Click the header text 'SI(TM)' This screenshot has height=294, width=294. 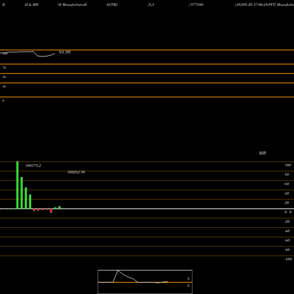point(112,5)
